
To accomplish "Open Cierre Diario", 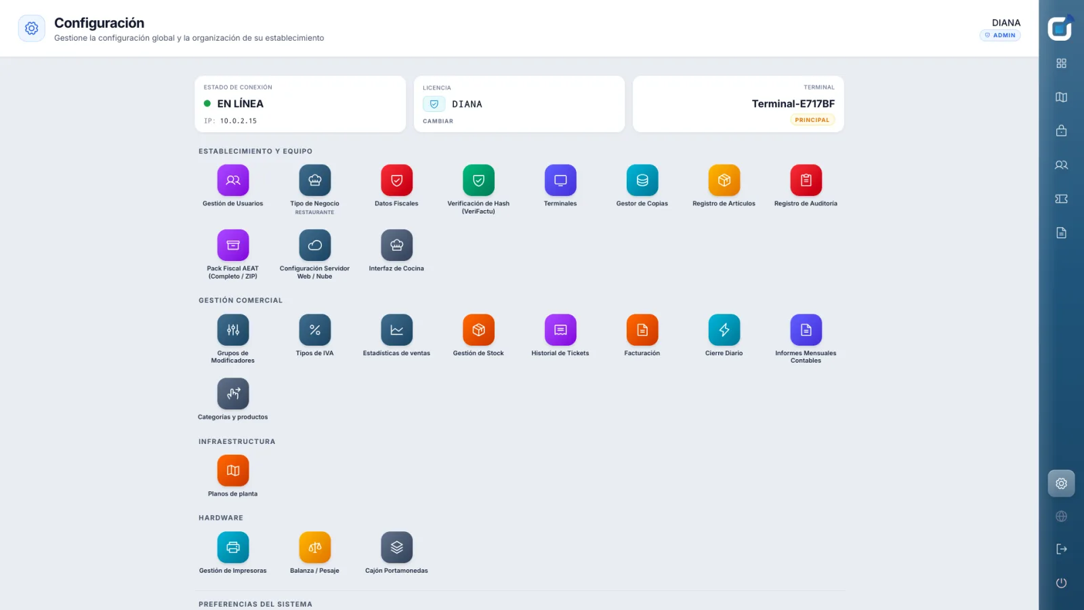I will [x=724, y=330].
